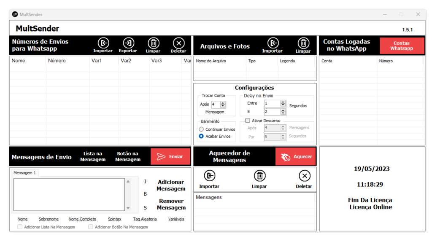Viewport: 432px width, 239px height.
Task: Minimize the MultSender window
Action: [385, 14]
